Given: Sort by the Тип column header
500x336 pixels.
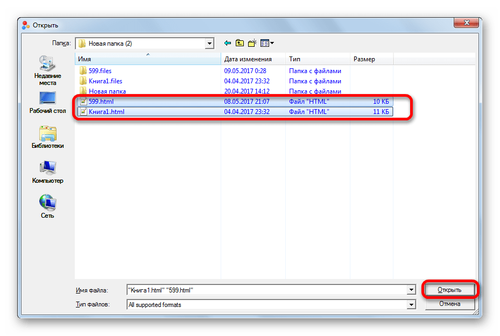Looking at the screenshot, I should pyautogui.click(x=318, y=59).
